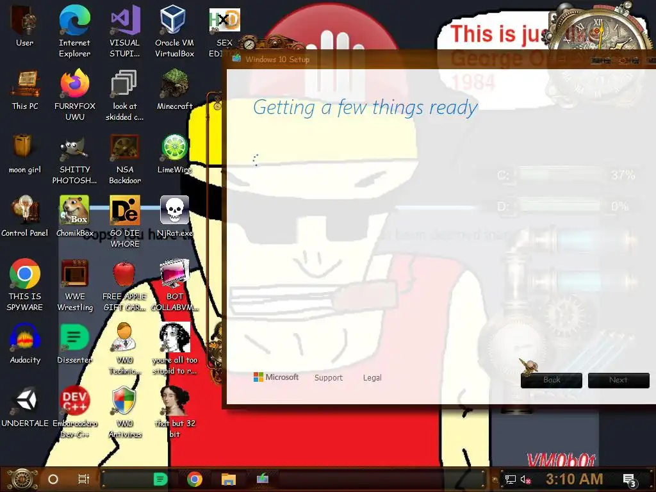
Task: Click the Microsoft logo in Setup
Action: (276, 377)
